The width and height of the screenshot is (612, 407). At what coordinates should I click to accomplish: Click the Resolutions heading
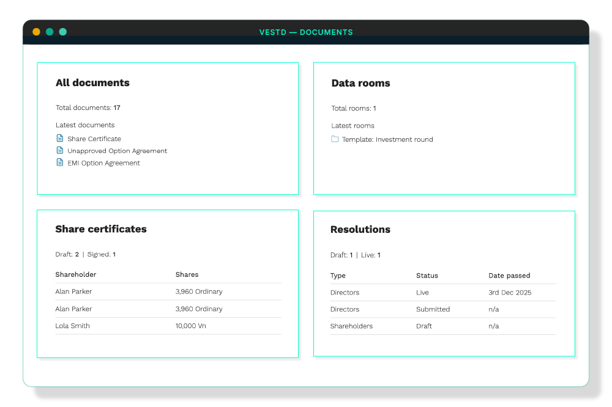(x=360, y=229)
